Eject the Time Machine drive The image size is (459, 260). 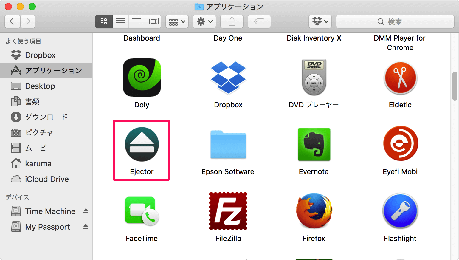click(86, 211)
